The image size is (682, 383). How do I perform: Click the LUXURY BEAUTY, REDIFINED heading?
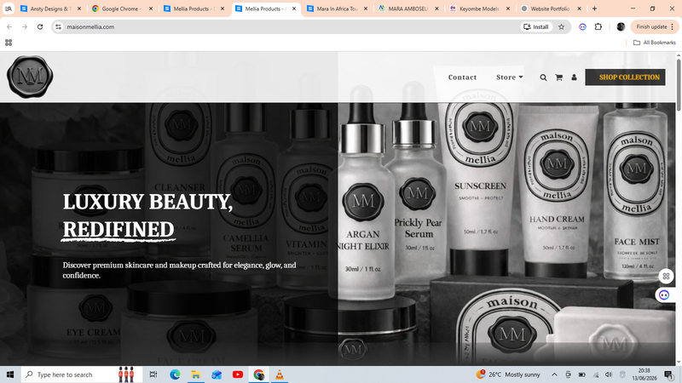pos(147,216)
